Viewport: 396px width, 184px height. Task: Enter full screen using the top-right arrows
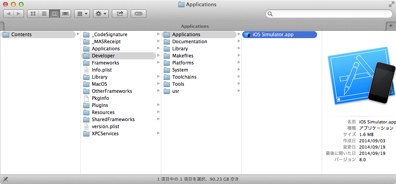tap(391, 4)
